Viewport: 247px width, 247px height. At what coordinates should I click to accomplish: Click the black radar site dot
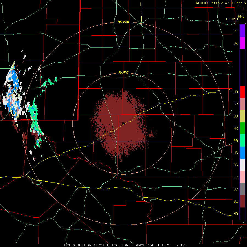click(123, 123)
